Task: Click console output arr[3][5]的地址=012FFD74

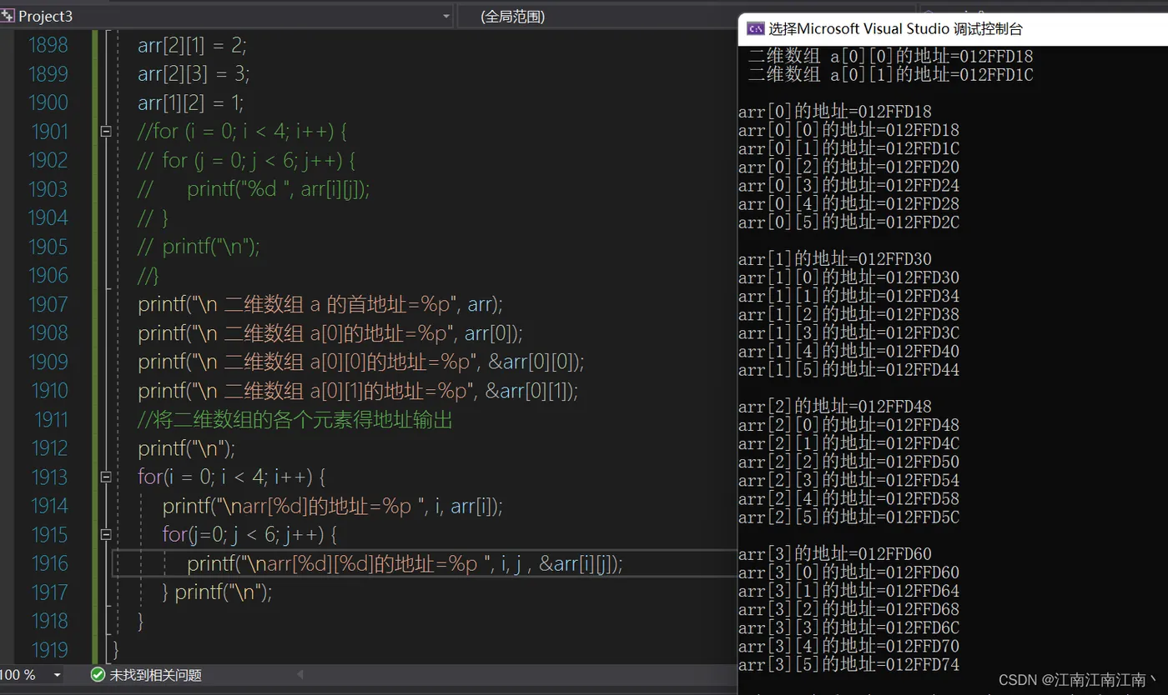Action: pyautogui.click(x=848, y=665)
